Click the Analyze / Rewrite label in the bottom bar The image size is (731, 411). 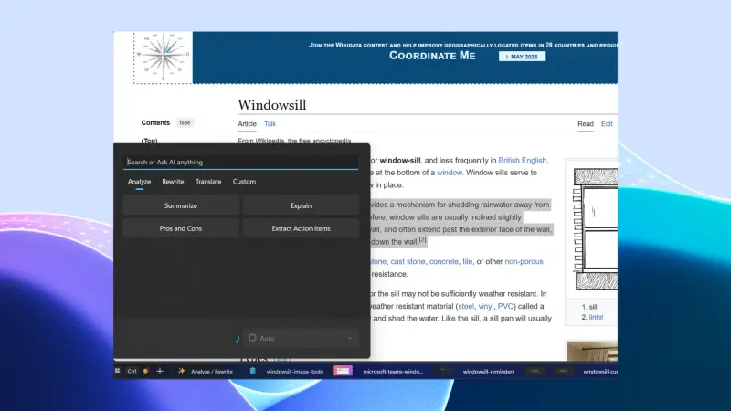click(x=212, y=372)
